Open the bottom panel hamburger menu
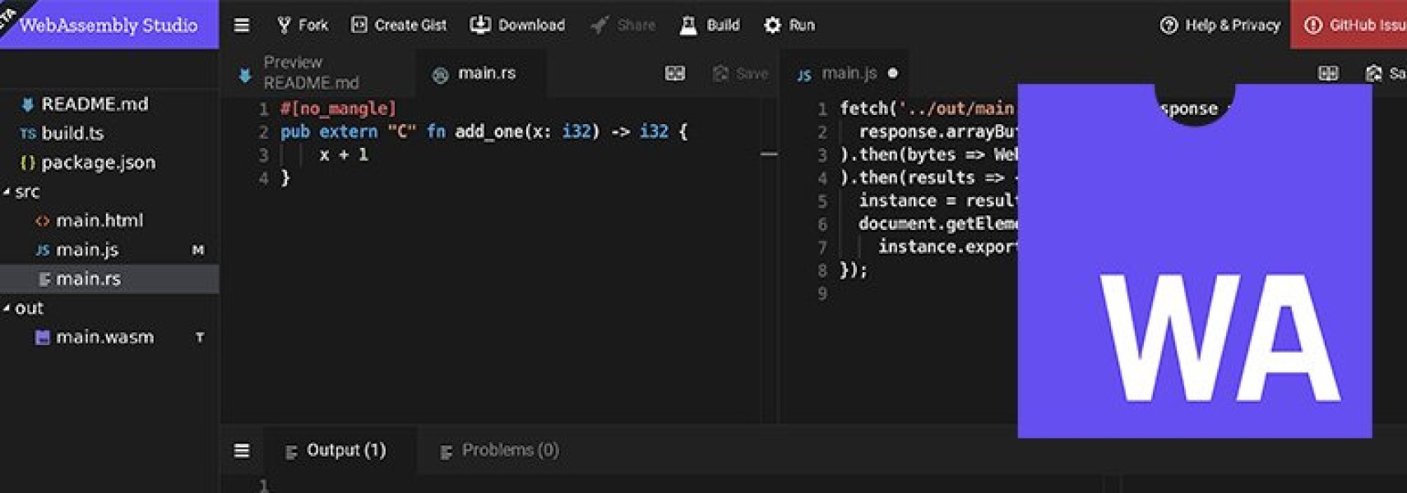Viewport: 1407px width, 493px height. (x=242, y=450)
